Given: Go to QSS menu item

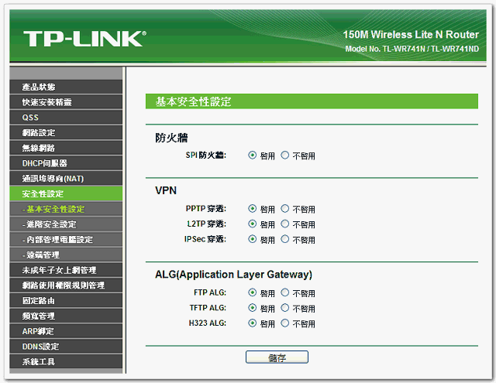Looking at the screenshot, I should click(30, 118).
